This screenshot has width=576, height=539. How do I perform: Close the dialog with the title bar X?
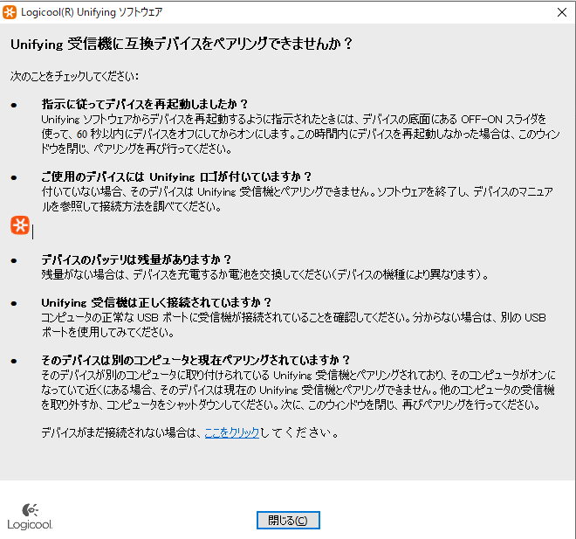tap(562, 12)
